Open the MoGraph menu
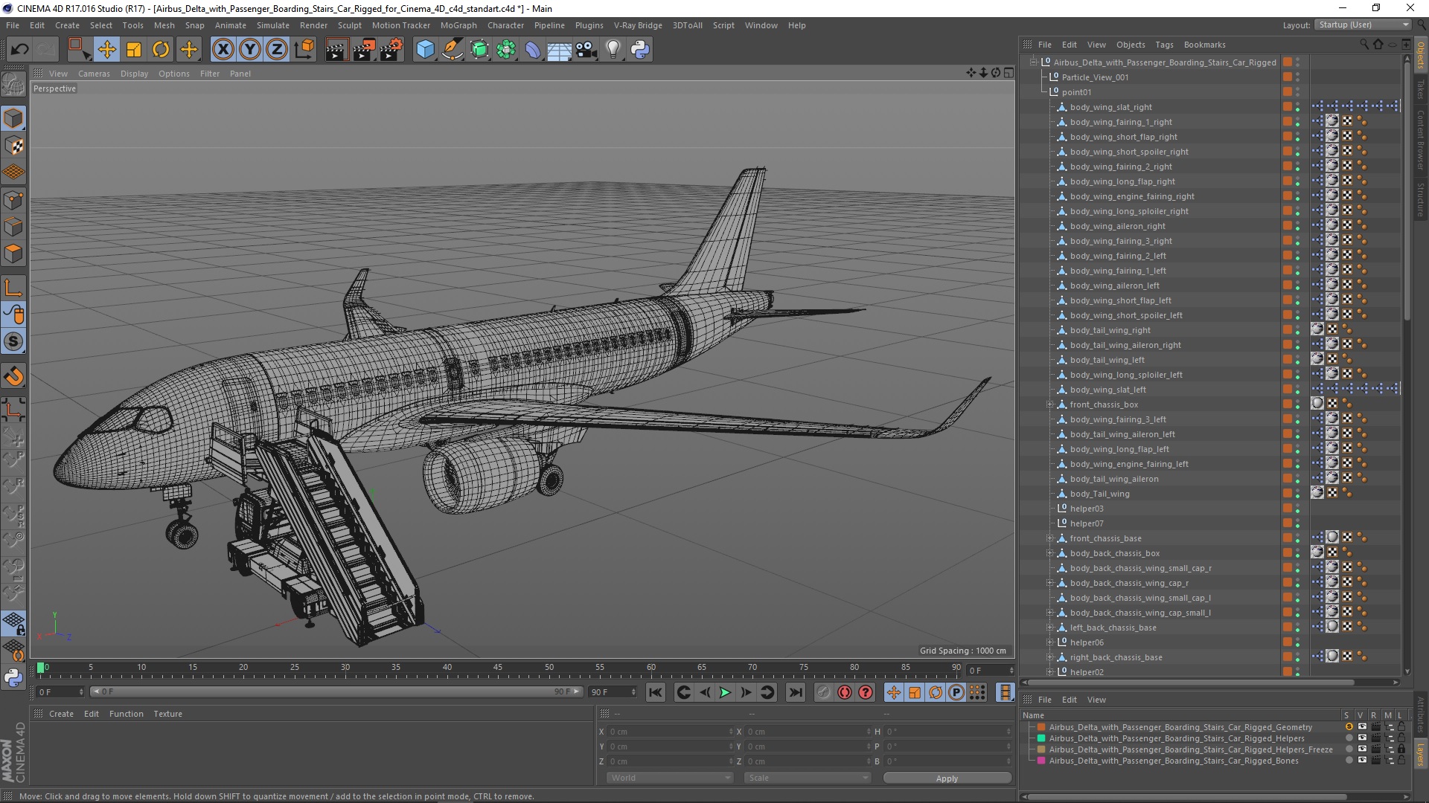The height and width of the screenshot is (803, 1429). [458, 25]
